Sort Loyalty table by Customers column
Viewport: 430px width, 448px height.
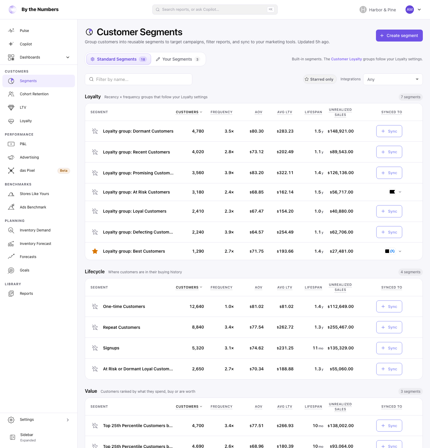click(189, 112)
